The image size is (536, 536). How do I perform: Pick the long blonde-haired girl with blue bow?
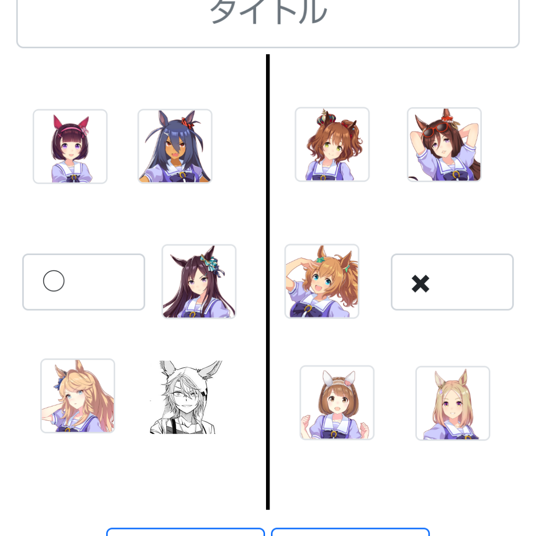tap(77, 396)
